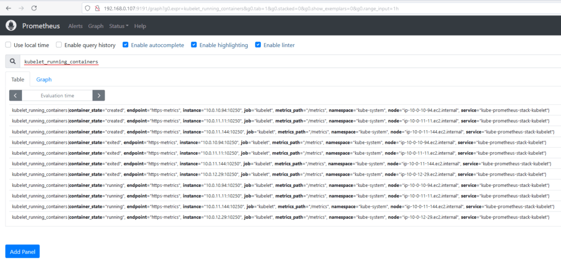Select created row for instance 10.0.10.94:10250

point(284,110)
